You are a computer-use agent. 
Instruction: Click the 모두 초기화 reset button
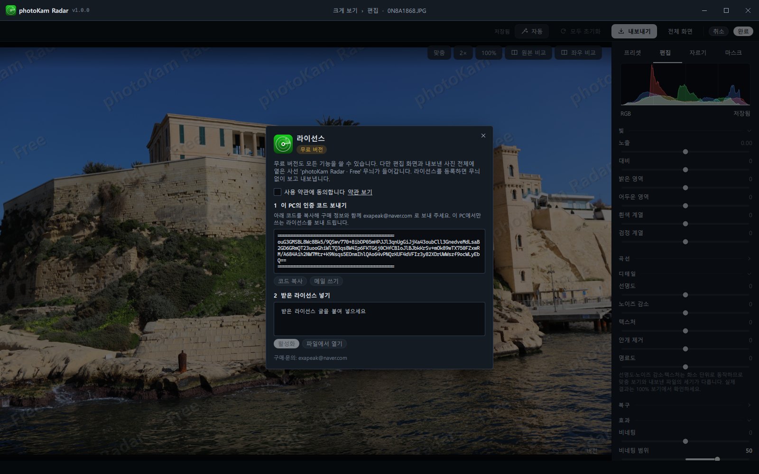coord(580,31)
